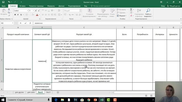
Task: Open the Лист1 sheet tab
Action: pyautogui.click(x=48, y=92)
